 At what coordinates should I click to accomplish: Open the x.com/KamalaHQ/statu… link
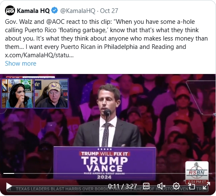[39, 55]
